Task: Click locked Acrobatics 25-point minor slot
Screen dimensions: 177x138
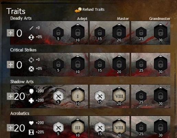Action: (x=141, y=128)
